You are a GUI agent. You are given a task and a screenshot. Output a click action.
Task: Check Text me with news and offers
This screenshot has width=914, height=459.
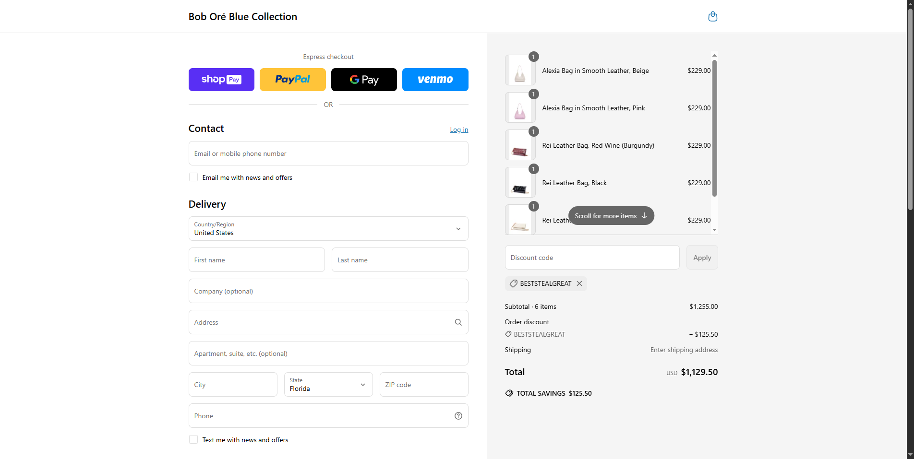click(193, 439)
